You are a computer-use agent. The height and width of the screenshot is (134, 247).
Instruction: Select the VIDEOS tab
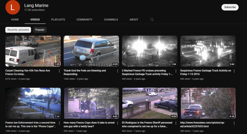(35, 20)
